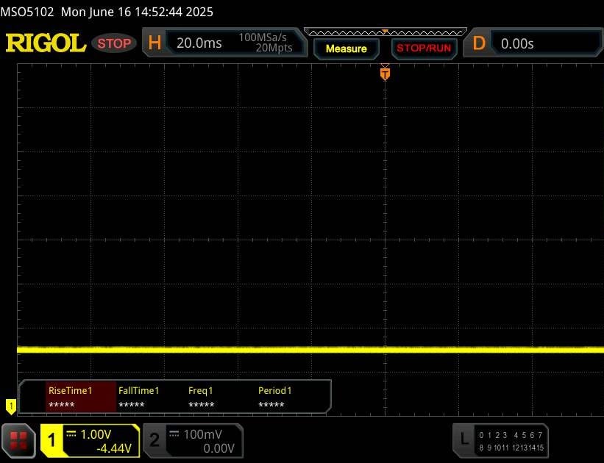Click the channel 1 1.00V scale value
The image size is (604, 463).
[96, 434]
